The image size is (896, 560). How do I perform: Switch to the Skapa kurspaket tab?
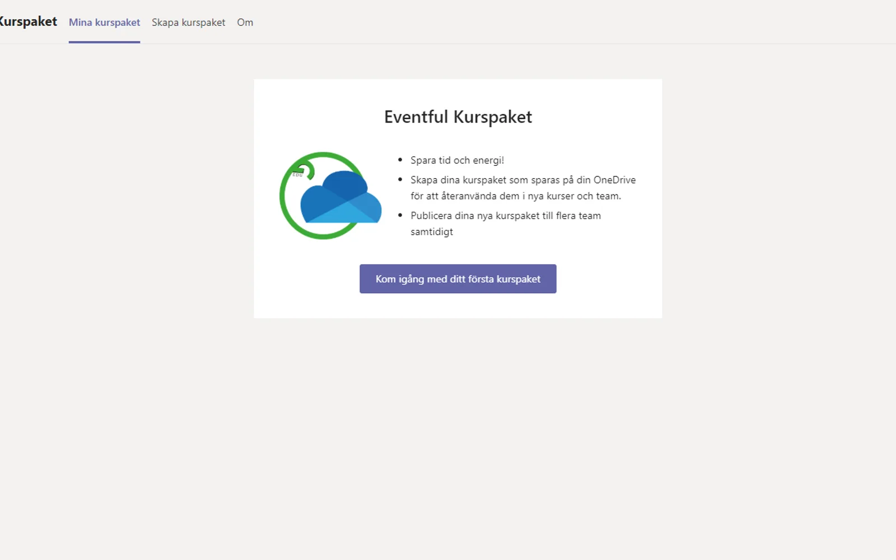[188, 22]
